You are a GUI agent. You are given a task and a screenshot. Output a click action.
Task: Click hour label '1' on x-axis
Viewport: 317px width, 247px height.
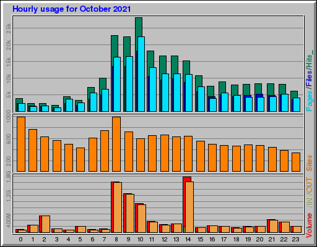tap(33, 240)
